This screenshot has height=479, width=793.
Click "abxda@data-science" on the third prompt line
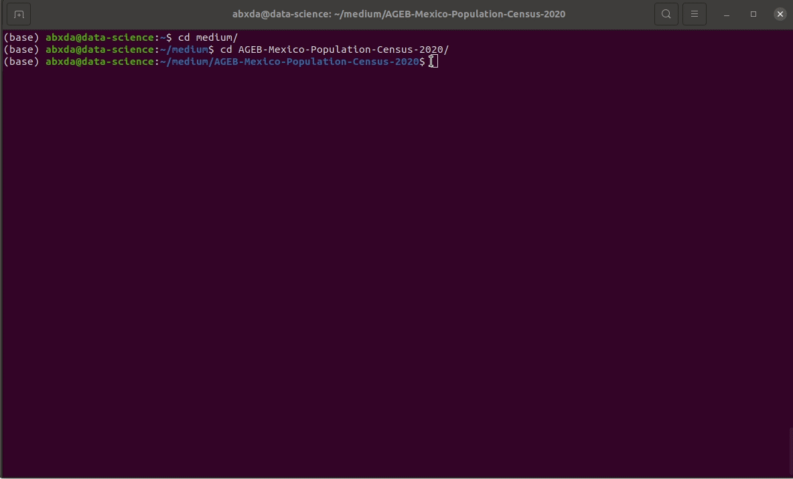100,62
